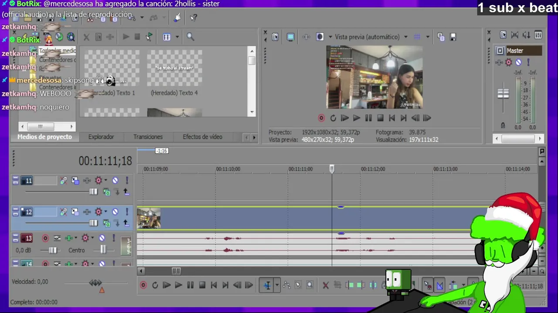Stop playback in timeline transport
The width and height of the screenshot is (558, 313).
tap(202, 285)
